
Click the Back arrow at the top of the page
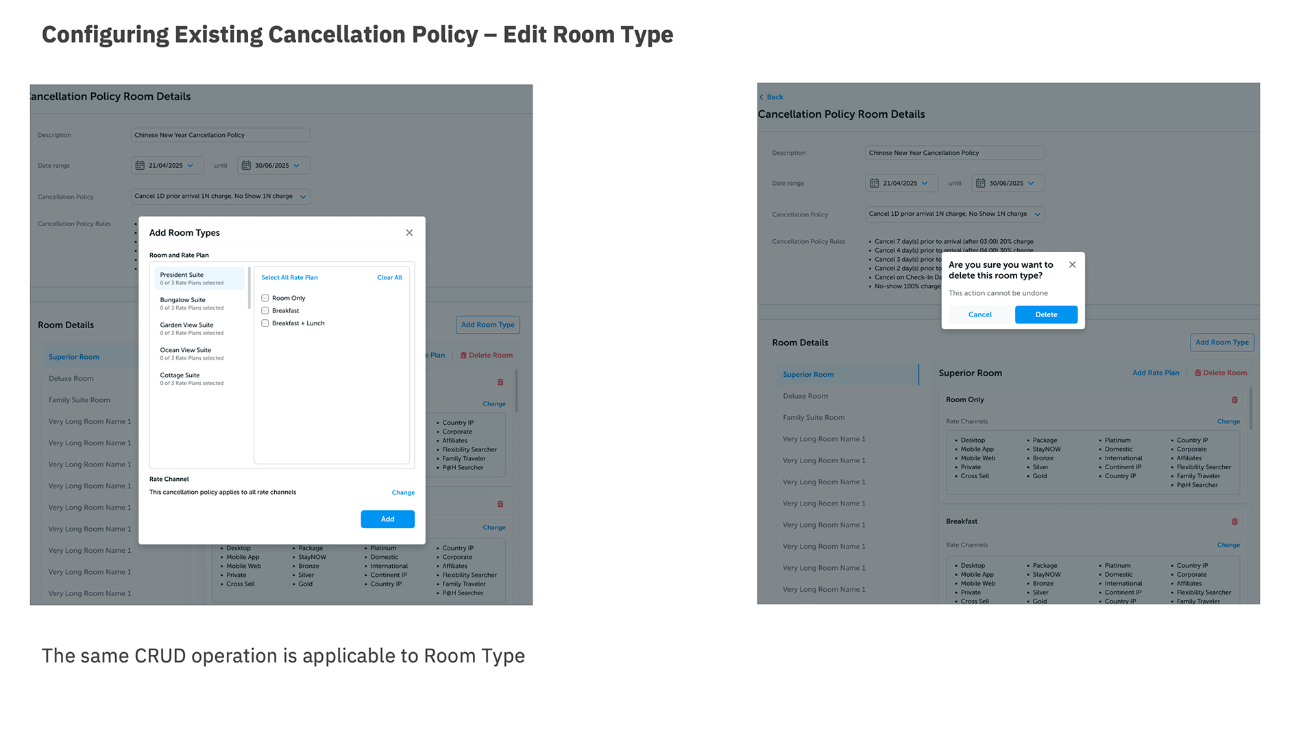tap(761, 97)
